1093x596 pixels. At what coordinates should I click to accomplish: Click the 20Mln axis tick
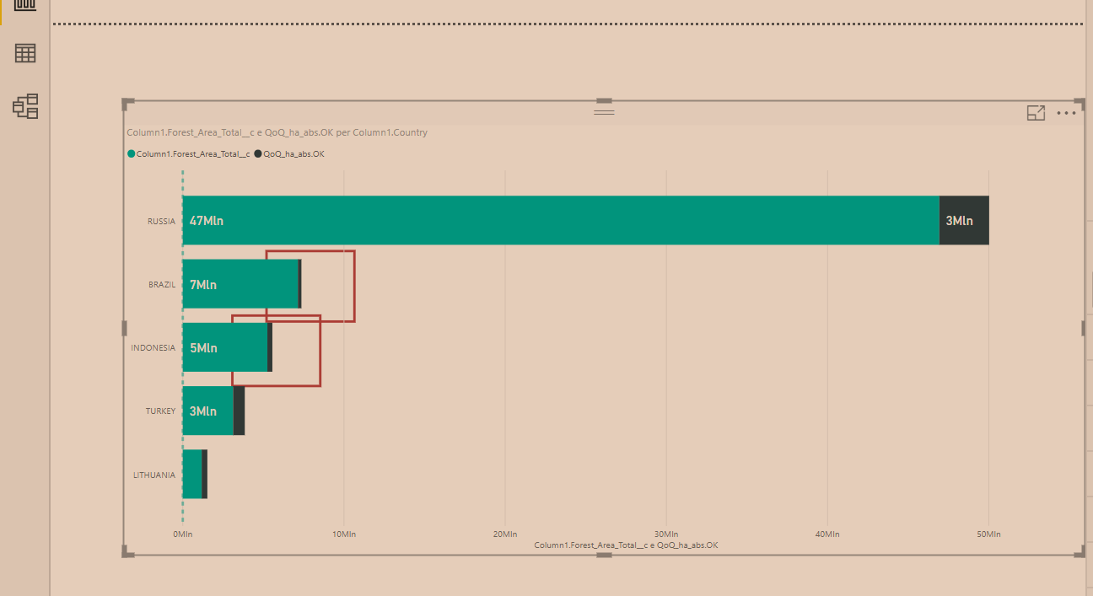[504, 534]
